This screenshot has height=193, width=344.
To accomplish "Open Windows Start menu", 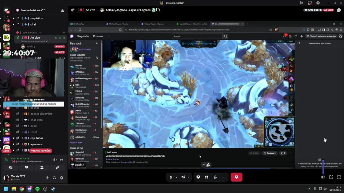I will (x=6, y=189).
